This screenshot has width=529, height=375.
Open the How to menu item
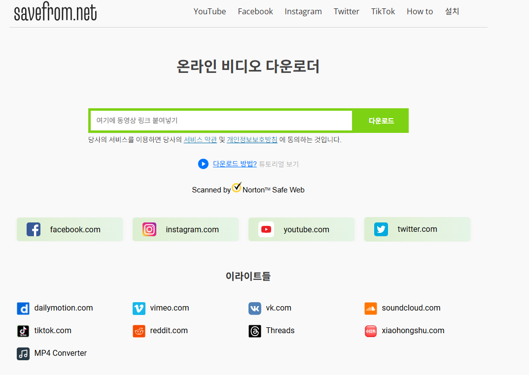point(420,11)
